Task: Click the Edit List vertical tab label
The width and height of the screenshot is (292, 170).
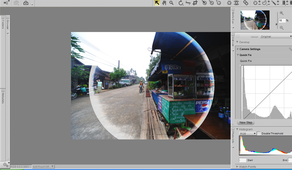Action: [x=233, y=42]
